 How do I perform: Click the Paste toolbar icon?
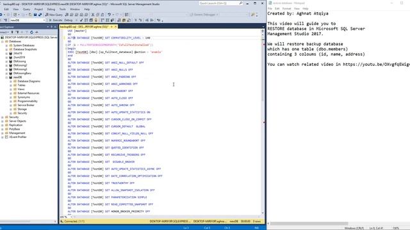click(102, 15)
